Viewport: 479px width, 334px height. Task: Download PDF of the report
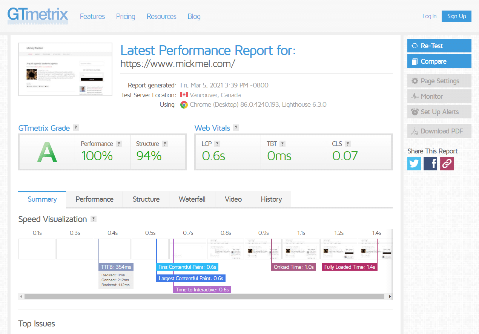(439, 131)
